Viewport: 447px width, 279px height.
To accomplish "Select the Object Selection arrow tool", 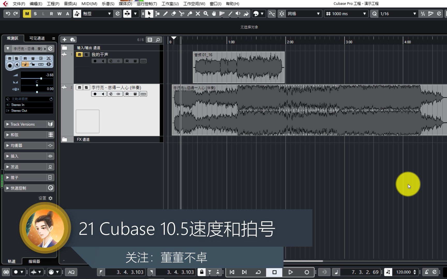I will [x=149, y=14].
